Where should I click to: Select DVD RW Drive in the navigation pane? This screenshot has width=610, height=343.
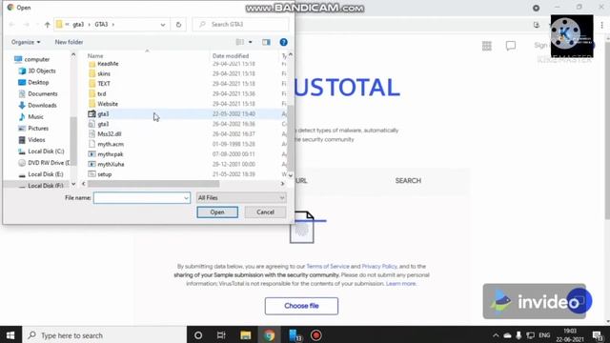pyautogui.click(x=44, y=163)
